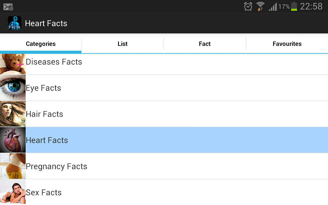Tap the battery indicator icon
The width and height of the screenshot is (328, 205).
(294, 6)
